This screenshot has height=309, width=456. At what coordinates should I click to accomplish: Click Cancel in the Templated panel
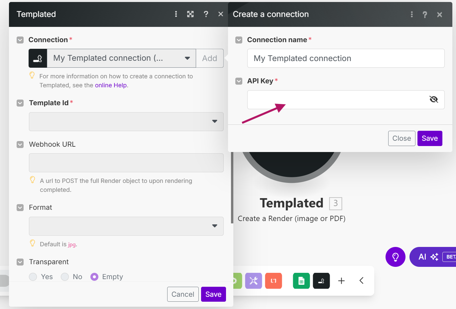183,294
